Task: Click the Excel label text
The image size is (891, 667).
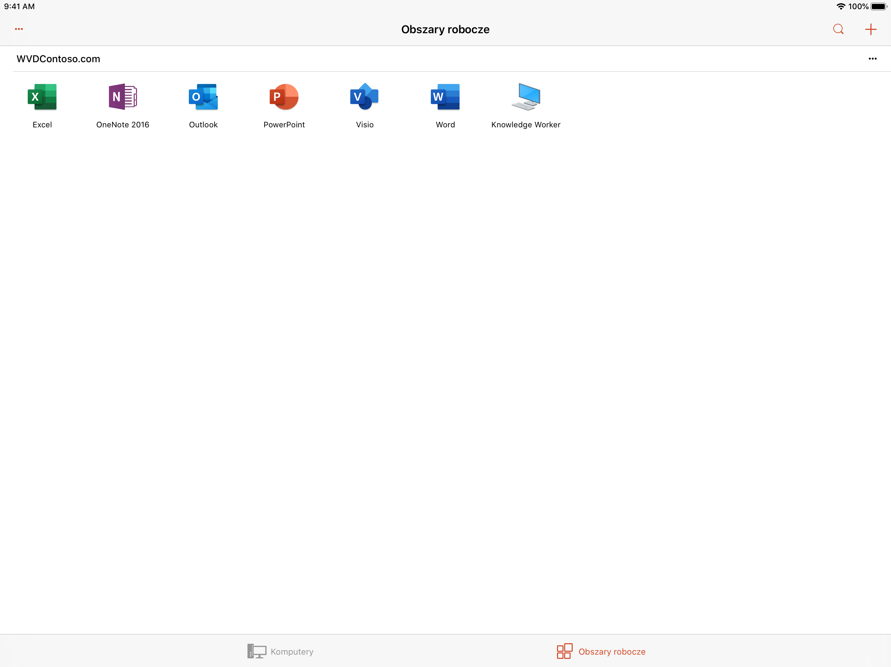Action: pos(42,125)
